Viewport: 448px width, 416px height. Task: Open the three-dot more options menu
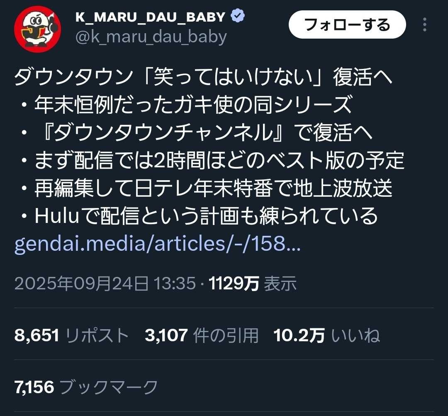[x=425, y=24]
